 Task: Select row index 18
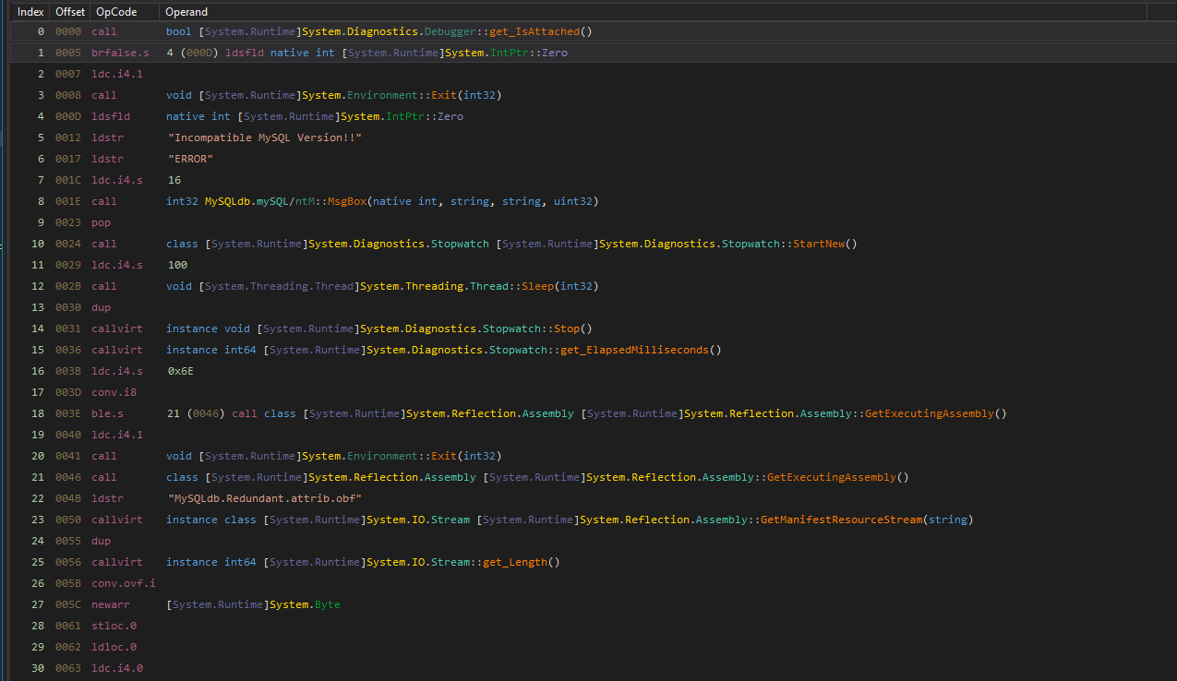click(37, 413)
